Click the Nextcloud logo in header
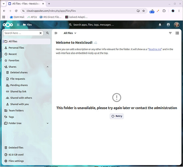Image resolution: width=183 pixels, height=167 pixels. pyautogui.click(x=8, y=25)
